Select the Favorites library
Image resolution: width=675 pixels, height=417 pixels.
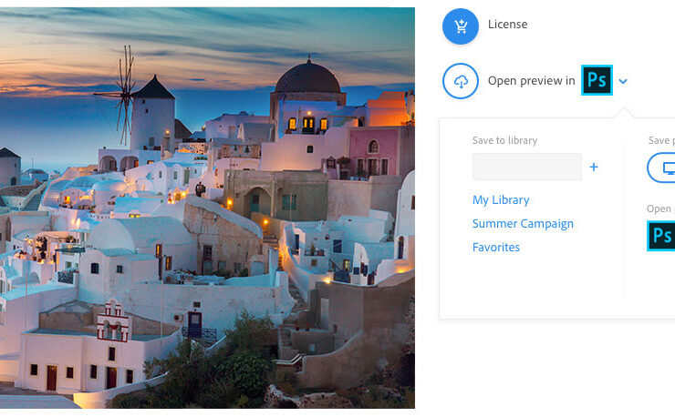pos(496,248)
